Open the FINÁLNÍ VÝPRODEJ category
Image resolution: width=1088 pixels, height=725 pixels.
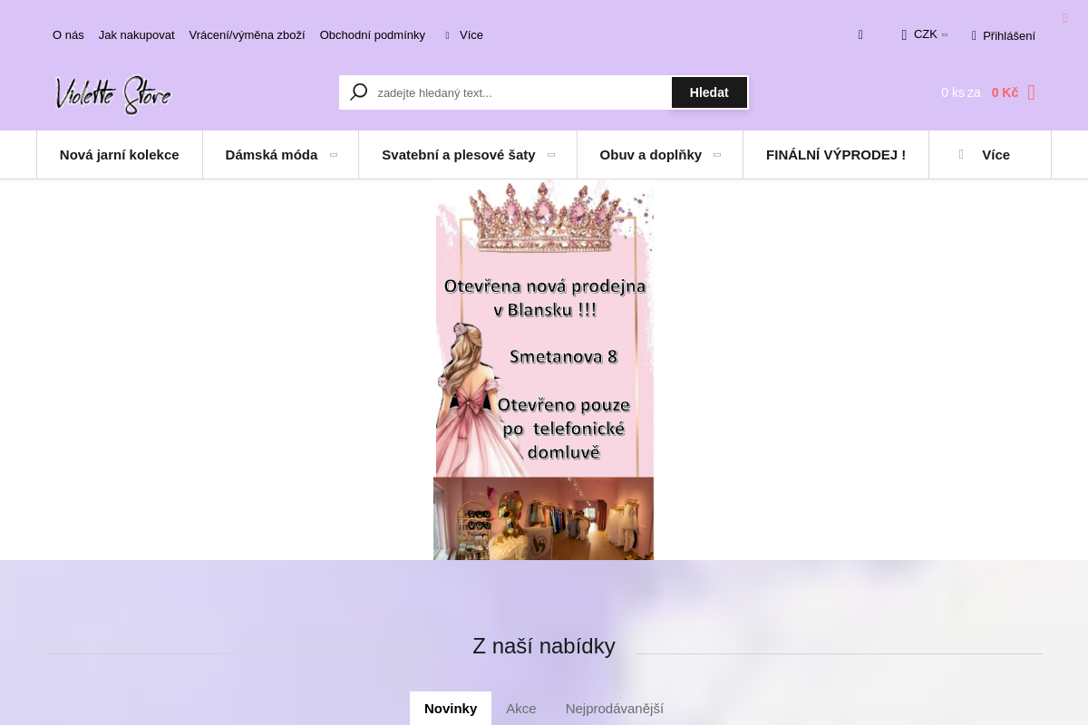835,154
